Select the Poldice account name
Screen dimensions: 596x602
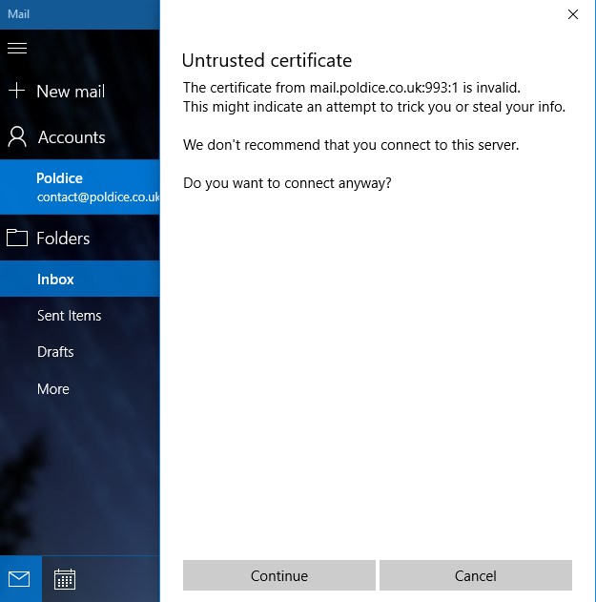59,178
